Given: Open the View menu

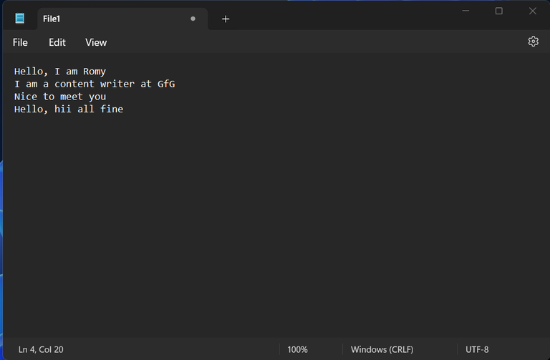Looking at the screenshot, I should [x=96, y=42].
